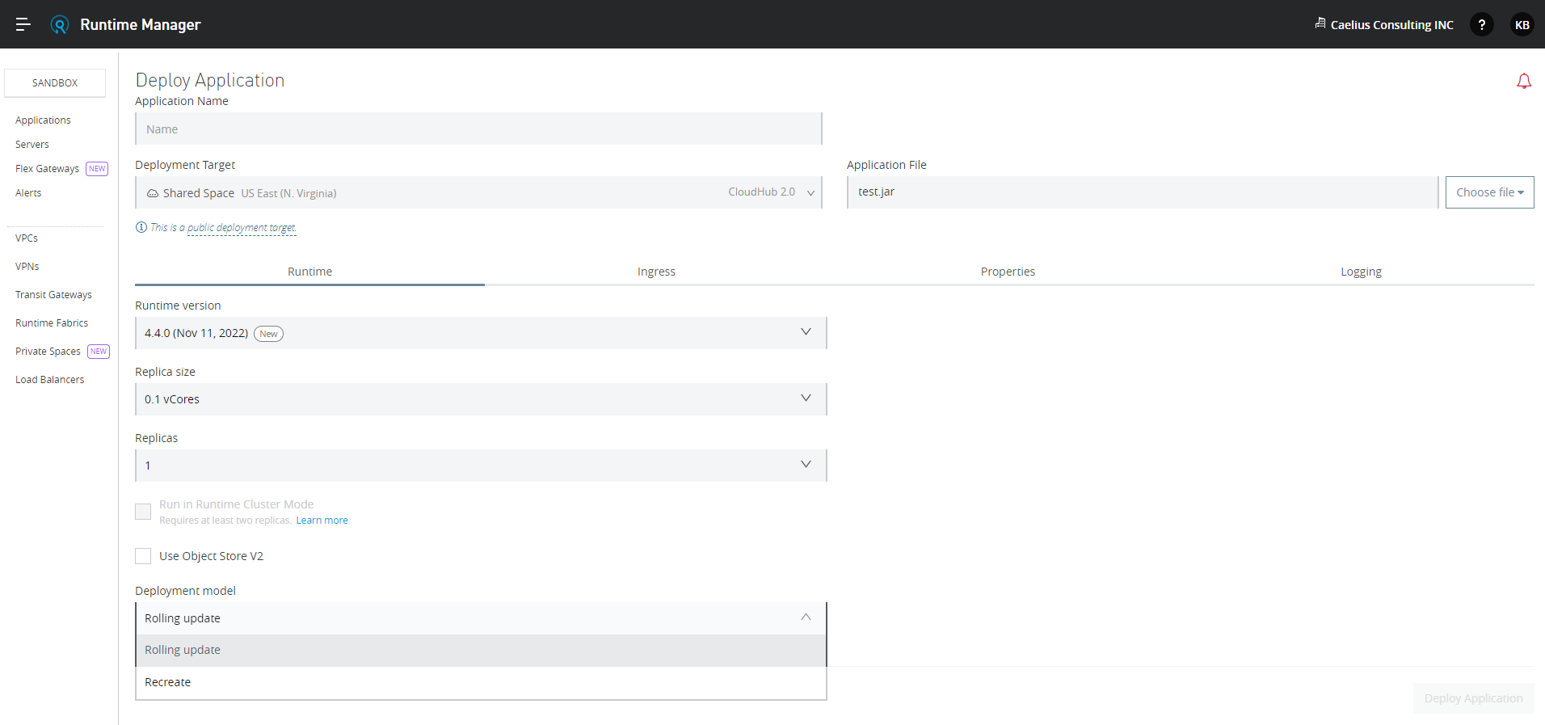1545x725 pixels.
Task: Open Runtime Fabrics in sidebar
Action: [52, 323]
